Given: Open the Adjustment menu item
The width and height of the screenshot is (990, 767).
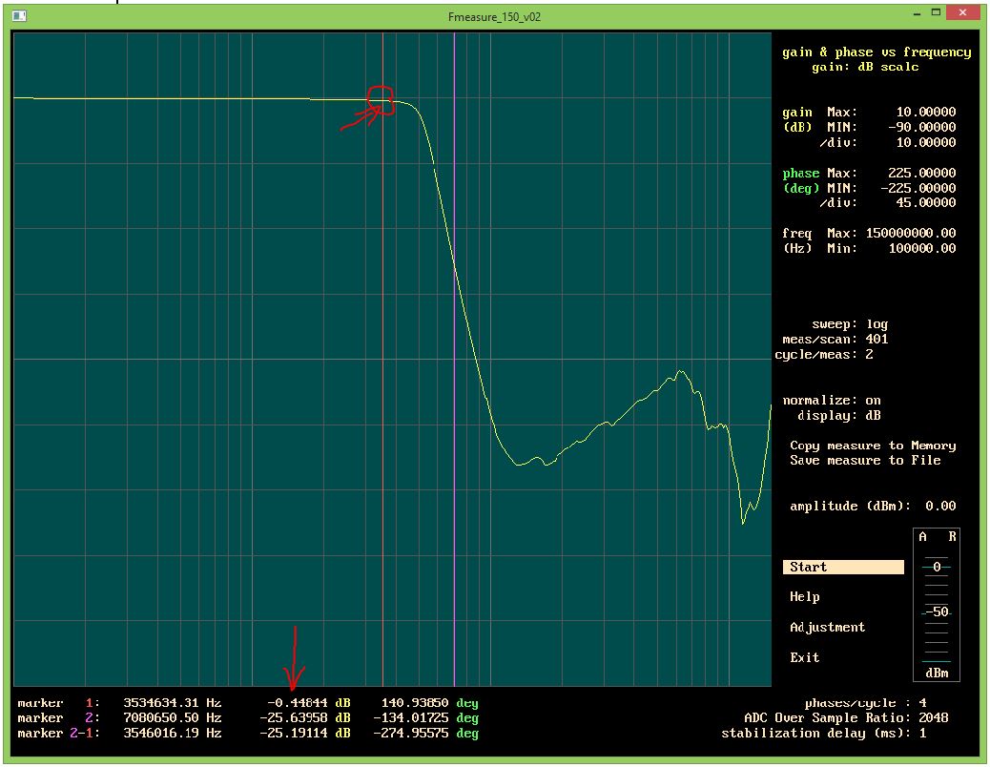Looking at the screenshot, I should tap(827, 628).
